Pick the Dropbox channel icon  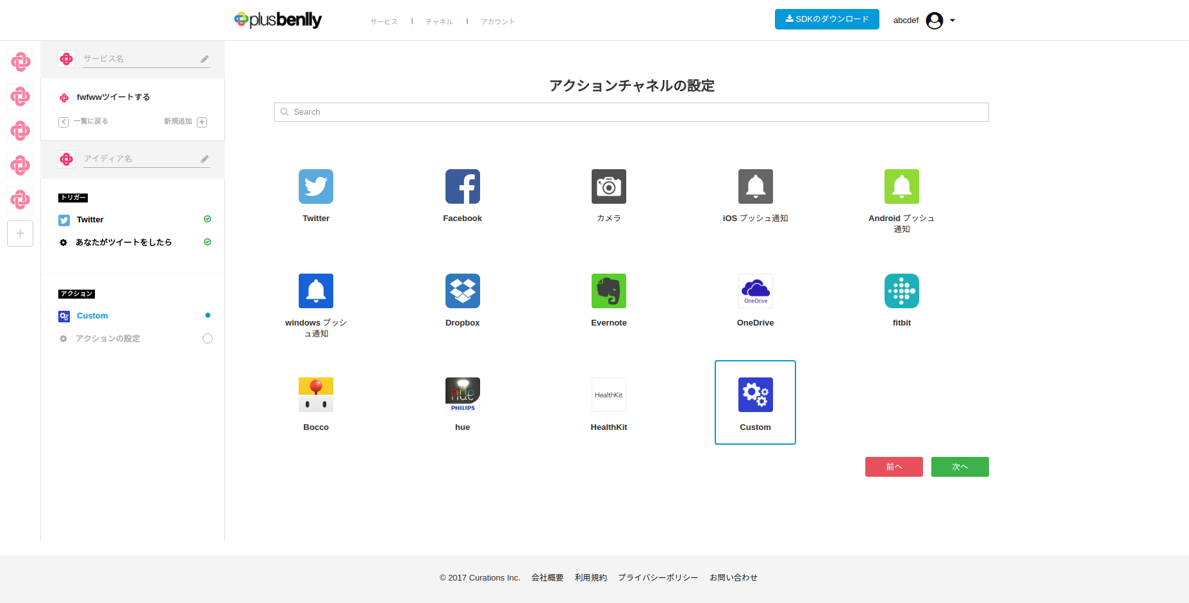[463, 291]
